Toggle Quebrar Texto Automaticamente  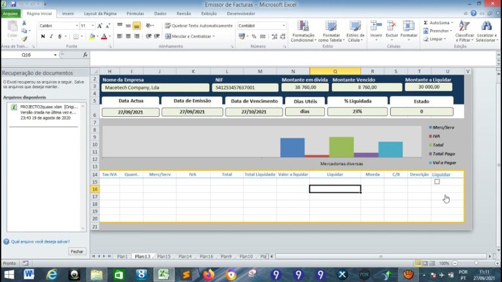click(199, 25)
